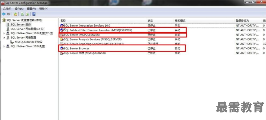Click 正在运行 status of Reporting Services row

[153, 44]
